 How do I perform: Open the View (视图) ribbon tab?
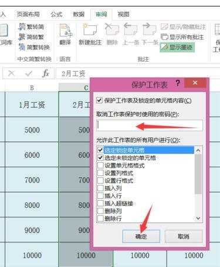(123, 14)
